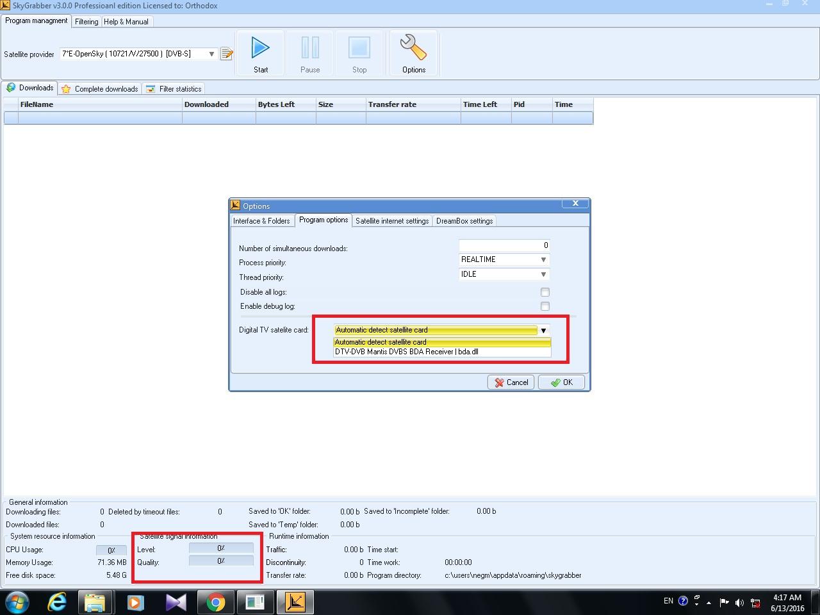This screenshot has height=615, width=820.
Task: Open Satellite internet settings tab
Action: (392, 221)
